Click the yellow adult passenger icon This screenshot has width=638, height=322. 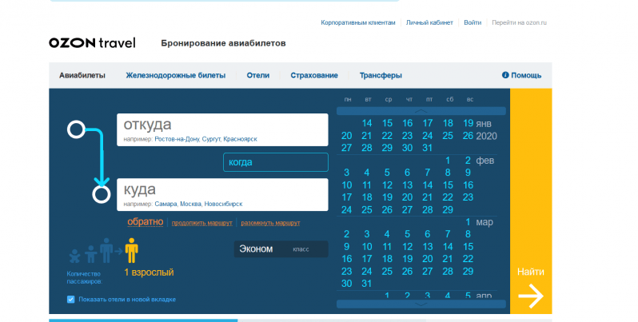point(131,250)
